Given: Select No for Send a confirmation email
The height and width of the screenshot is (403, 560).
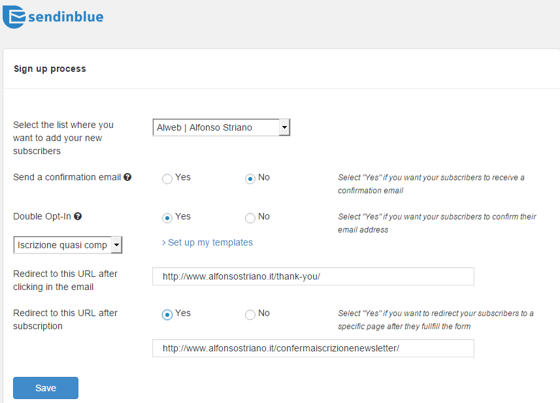Looking at the screenshot, I should [250, 178].
